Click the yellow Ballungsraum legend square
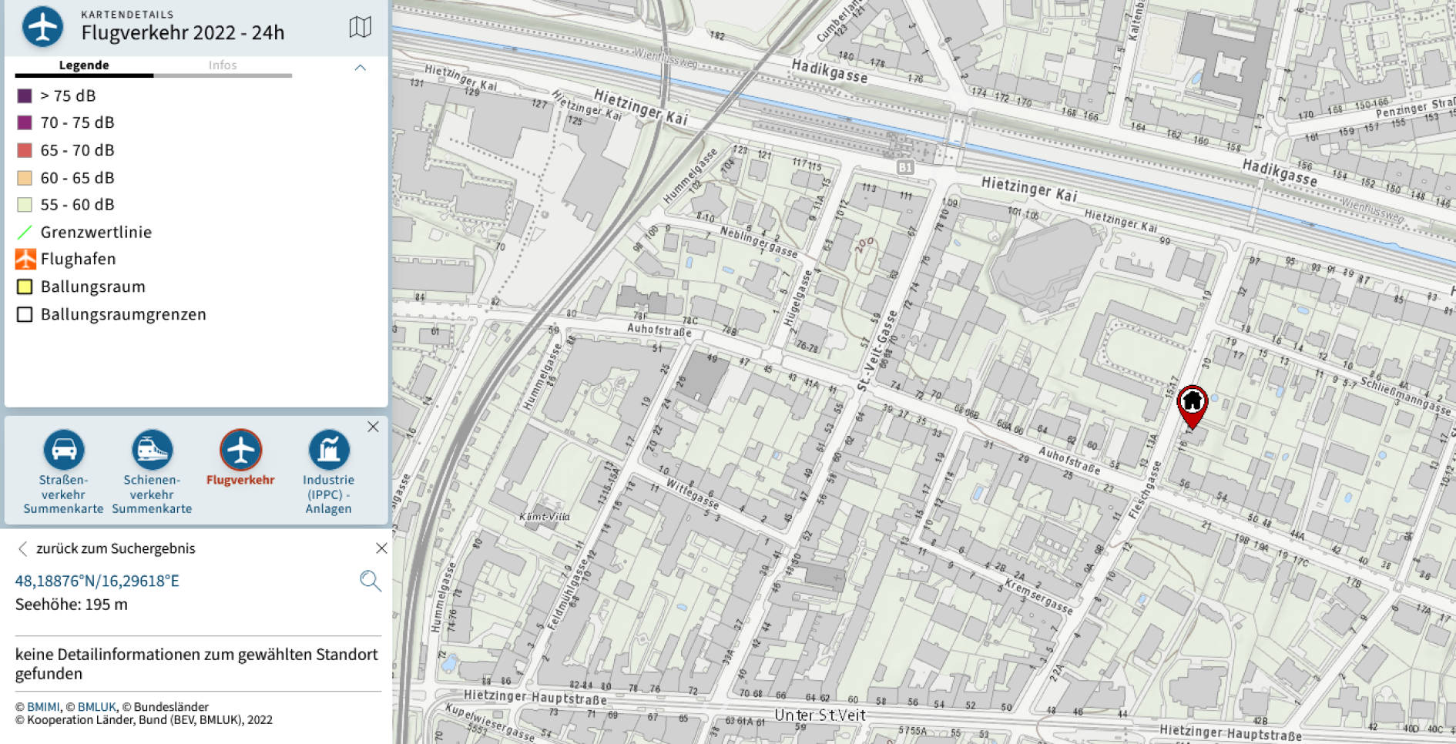 25,287
